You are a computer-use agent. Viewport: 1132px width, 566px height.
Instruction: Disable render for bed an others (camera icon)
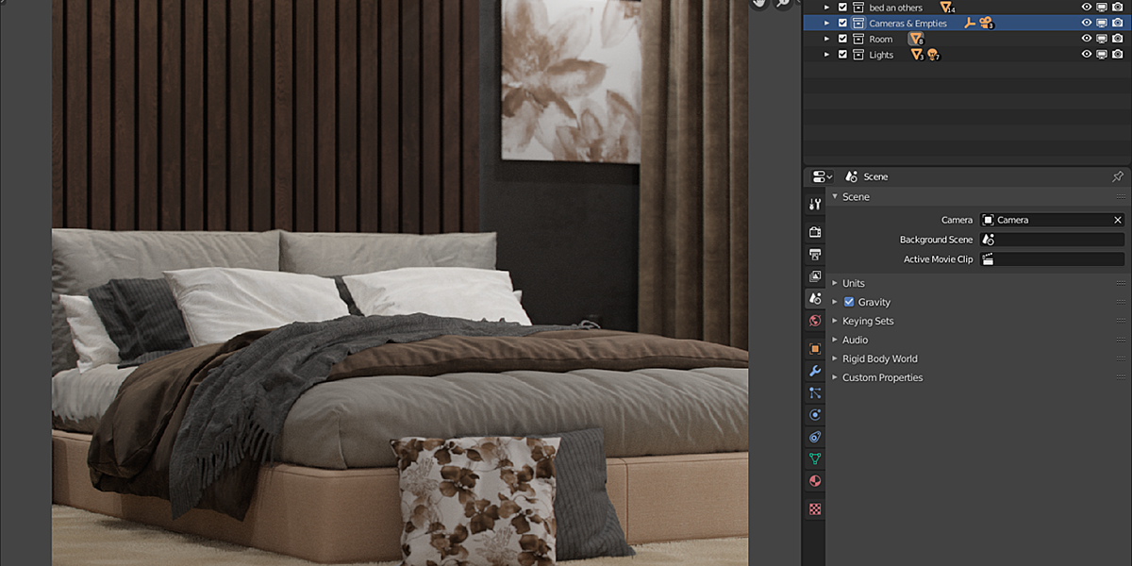(1118, 8)
